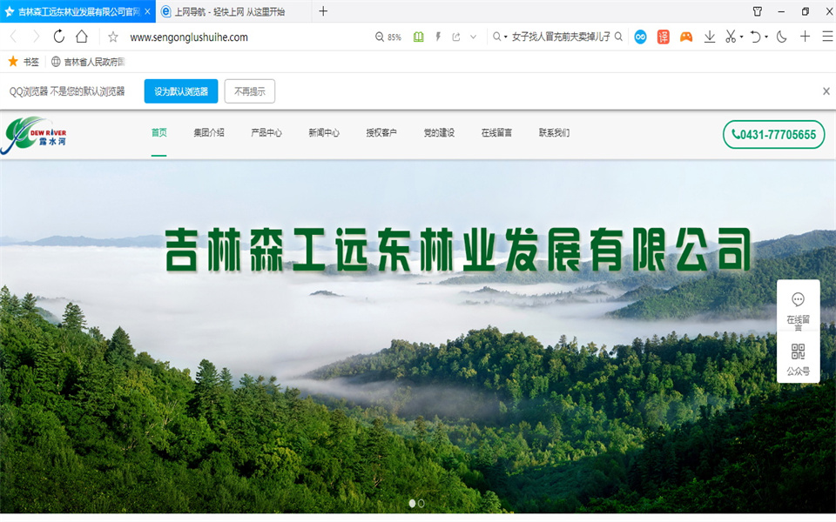Image resolution: width=836 pixels, height=522 pixels.
Task: Select the 新闻中心 navigation item
Action: (323, 133)
